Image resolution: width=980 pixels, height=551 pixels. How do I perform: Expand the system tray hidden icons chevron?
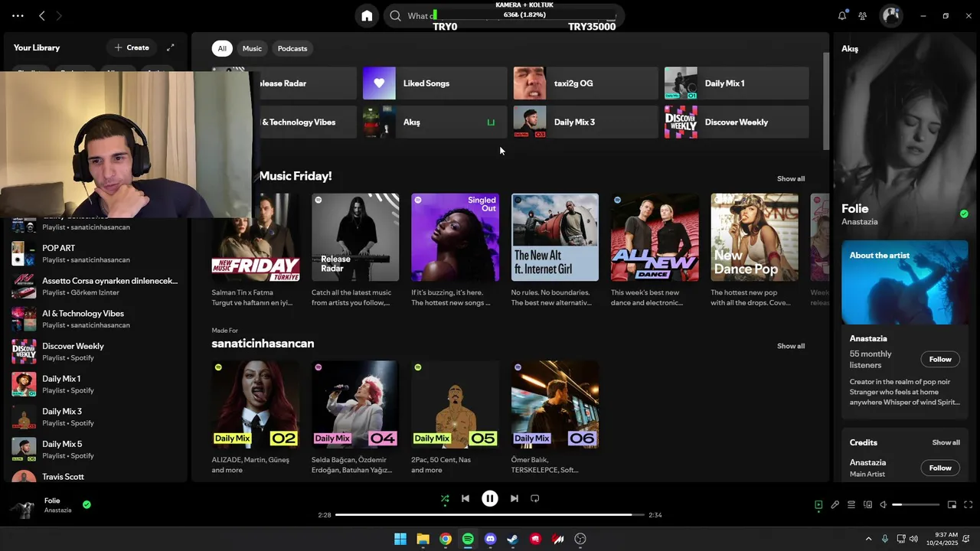(x=868, y=539)
